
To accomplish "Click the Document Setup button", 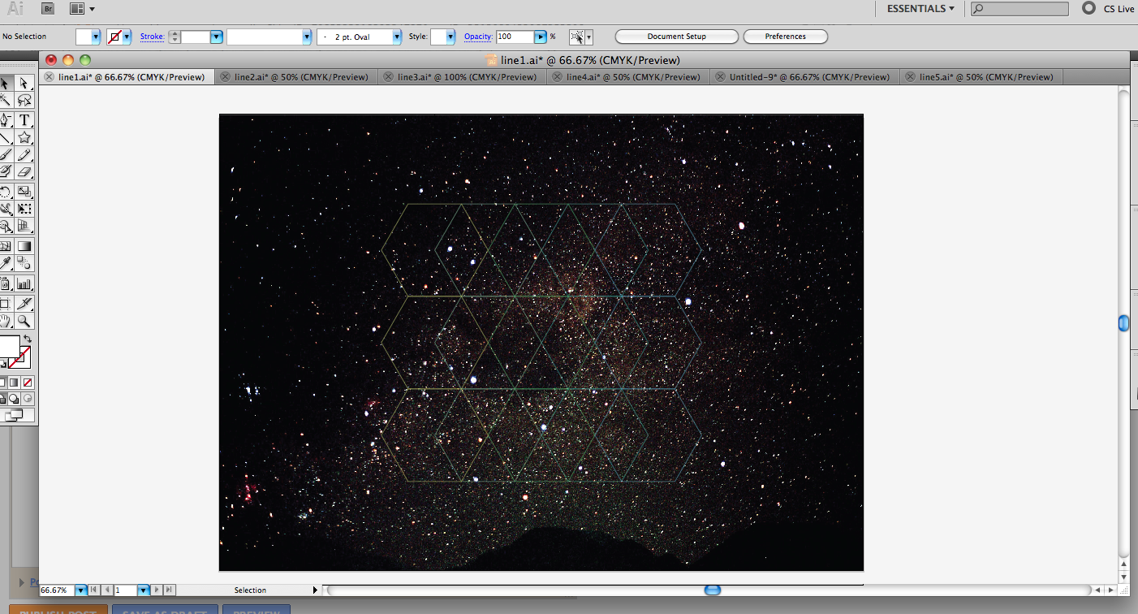I will [677, 37].
